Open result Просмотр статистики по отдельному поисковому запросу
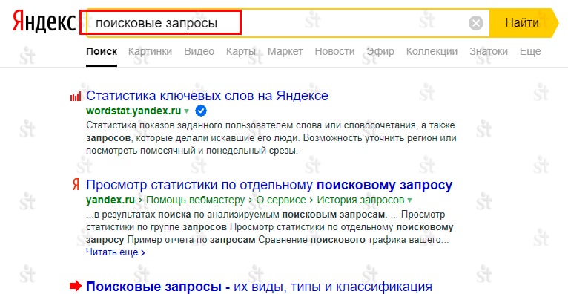This screenshot has width=568, height=294. (269, 186)
